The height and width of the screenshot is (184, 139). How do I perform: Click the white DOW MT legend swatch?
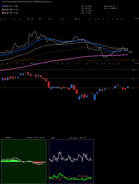[3, 10]
